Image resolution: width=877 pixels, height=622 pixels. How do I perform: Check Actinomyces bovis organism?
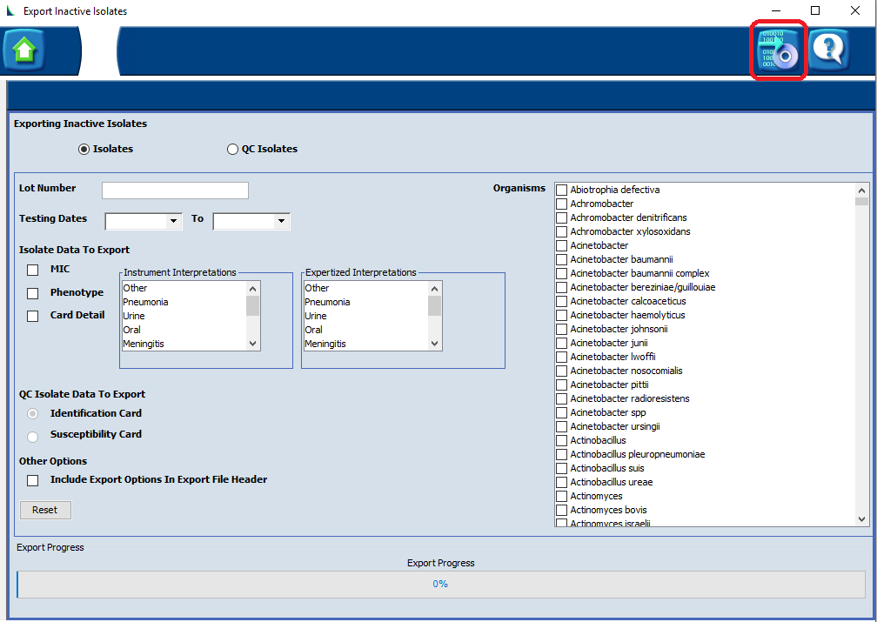point(561,510)
